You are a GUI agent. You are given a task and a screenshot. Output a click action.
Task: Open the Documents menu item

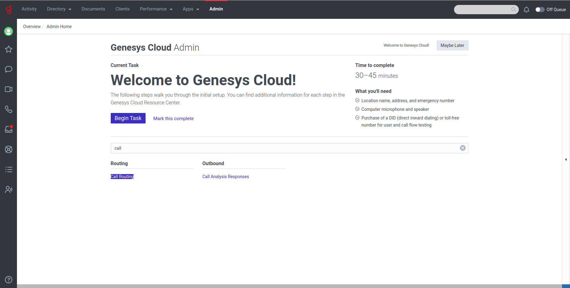[x=93, y=9]
